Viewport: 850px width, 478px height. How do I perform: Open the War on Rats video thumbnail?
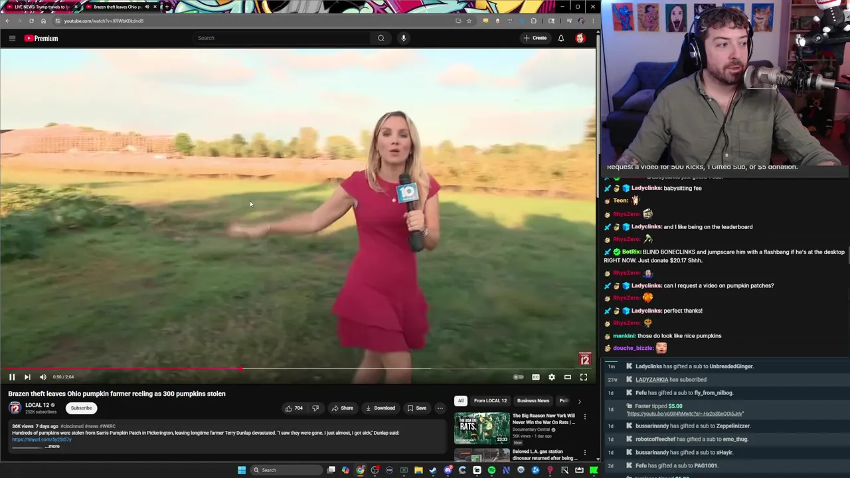coord(481,428)
